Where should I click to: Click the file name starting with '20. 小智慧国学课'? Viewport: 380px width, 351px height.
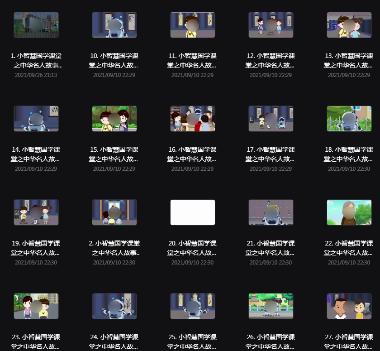(x=192, y=248)
